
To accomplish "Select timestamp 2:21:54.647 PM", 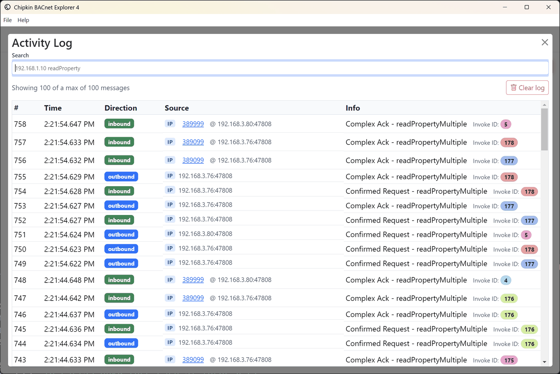I will 69,124.
